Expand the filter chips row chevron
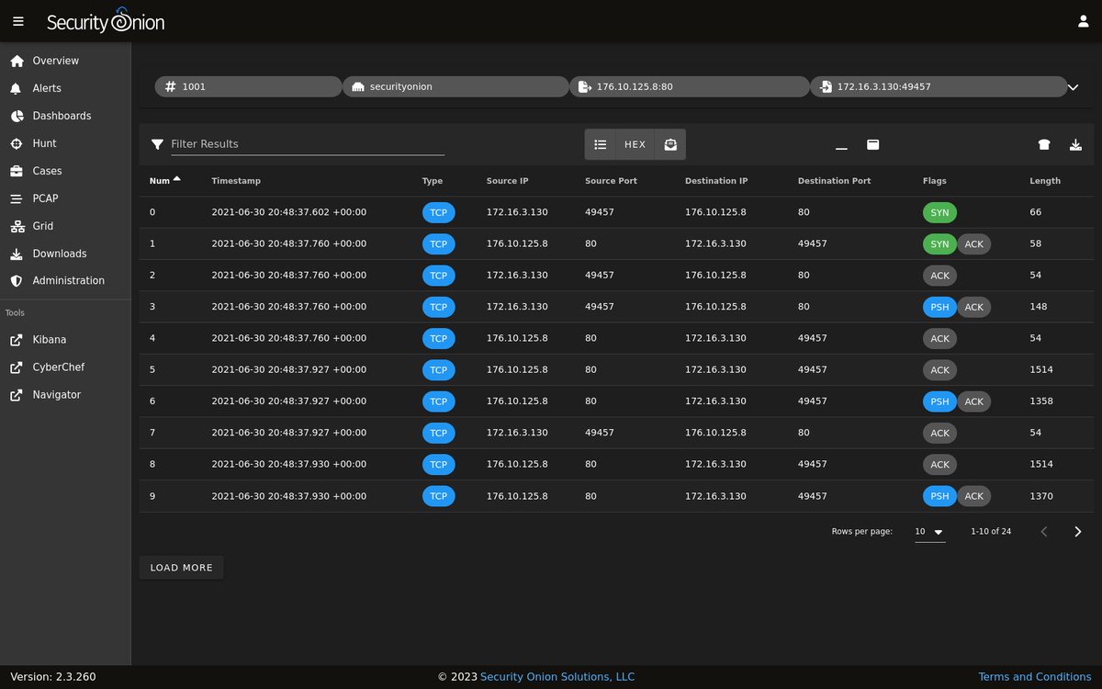 click(1072, 86)
